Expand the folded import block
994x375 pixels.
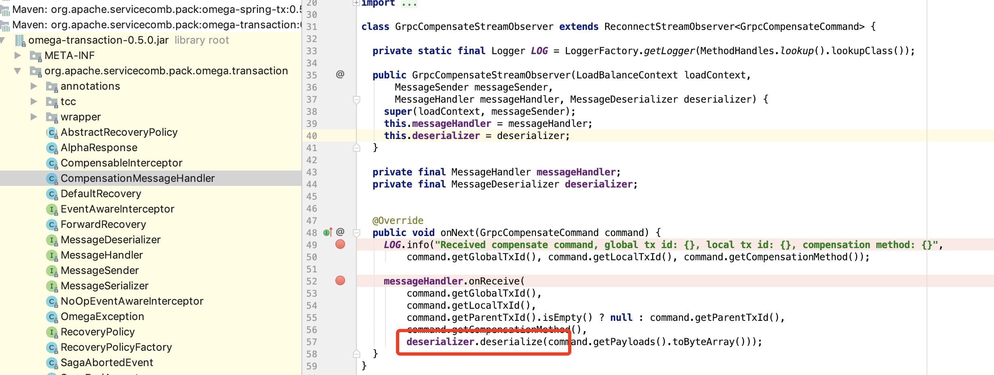click(x=356, y=3)
